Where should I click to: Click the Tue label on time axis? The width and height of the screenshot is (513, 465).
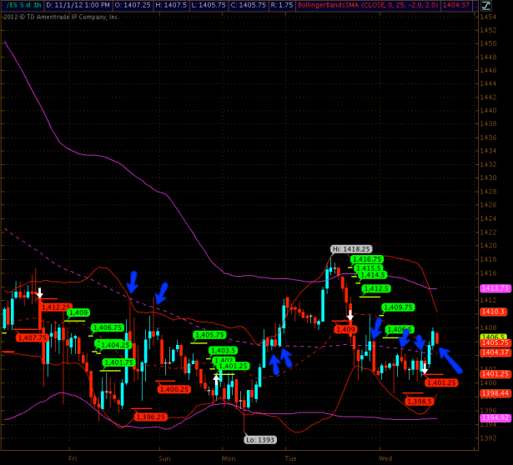pos(290,457)
